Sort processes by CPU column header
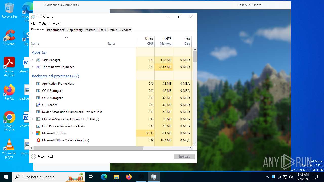324x182 pixels. pos(145,41)
